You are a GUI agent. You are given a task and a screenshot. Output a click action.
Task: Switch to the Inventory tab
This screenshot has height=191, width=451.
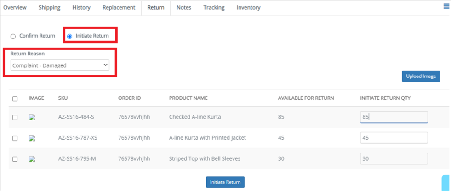tap(249, 8)
